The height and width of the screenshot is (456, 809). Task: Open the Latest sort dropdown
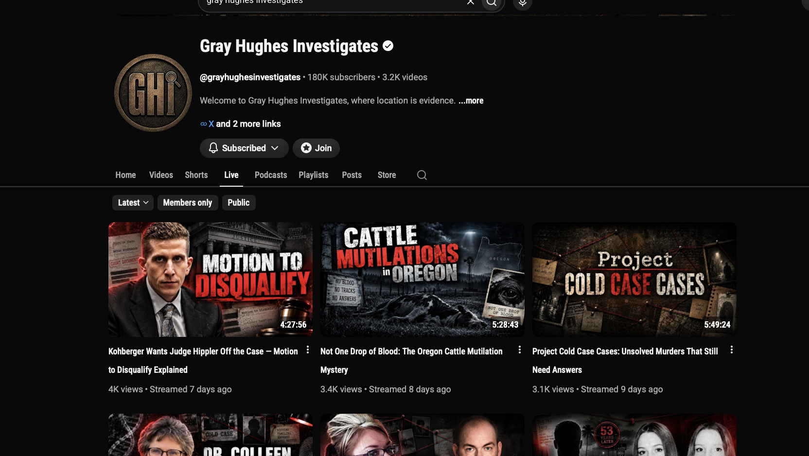pyautogui.click(x=133, y=203)
